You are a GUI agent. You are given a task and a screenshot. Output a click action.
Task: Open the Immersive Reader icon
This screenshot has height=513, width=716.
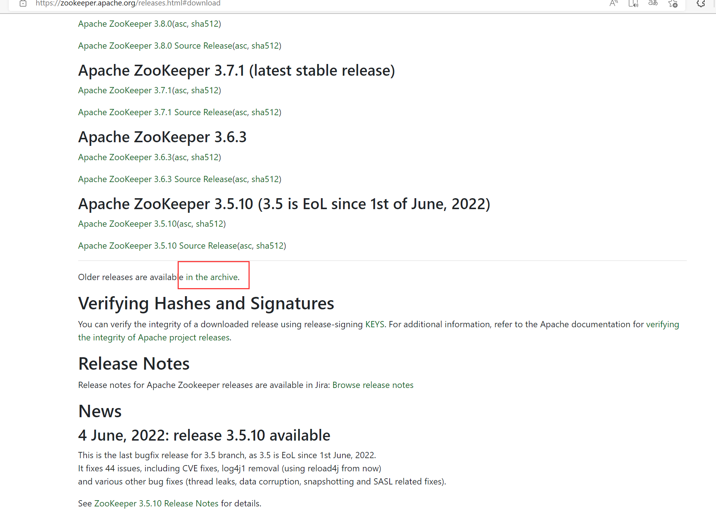[633, 4]
